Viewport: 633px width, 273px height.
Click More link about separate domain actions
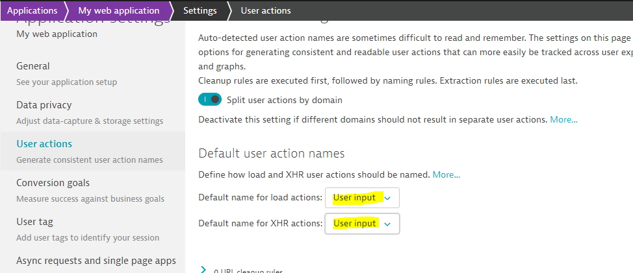[563, 119]
